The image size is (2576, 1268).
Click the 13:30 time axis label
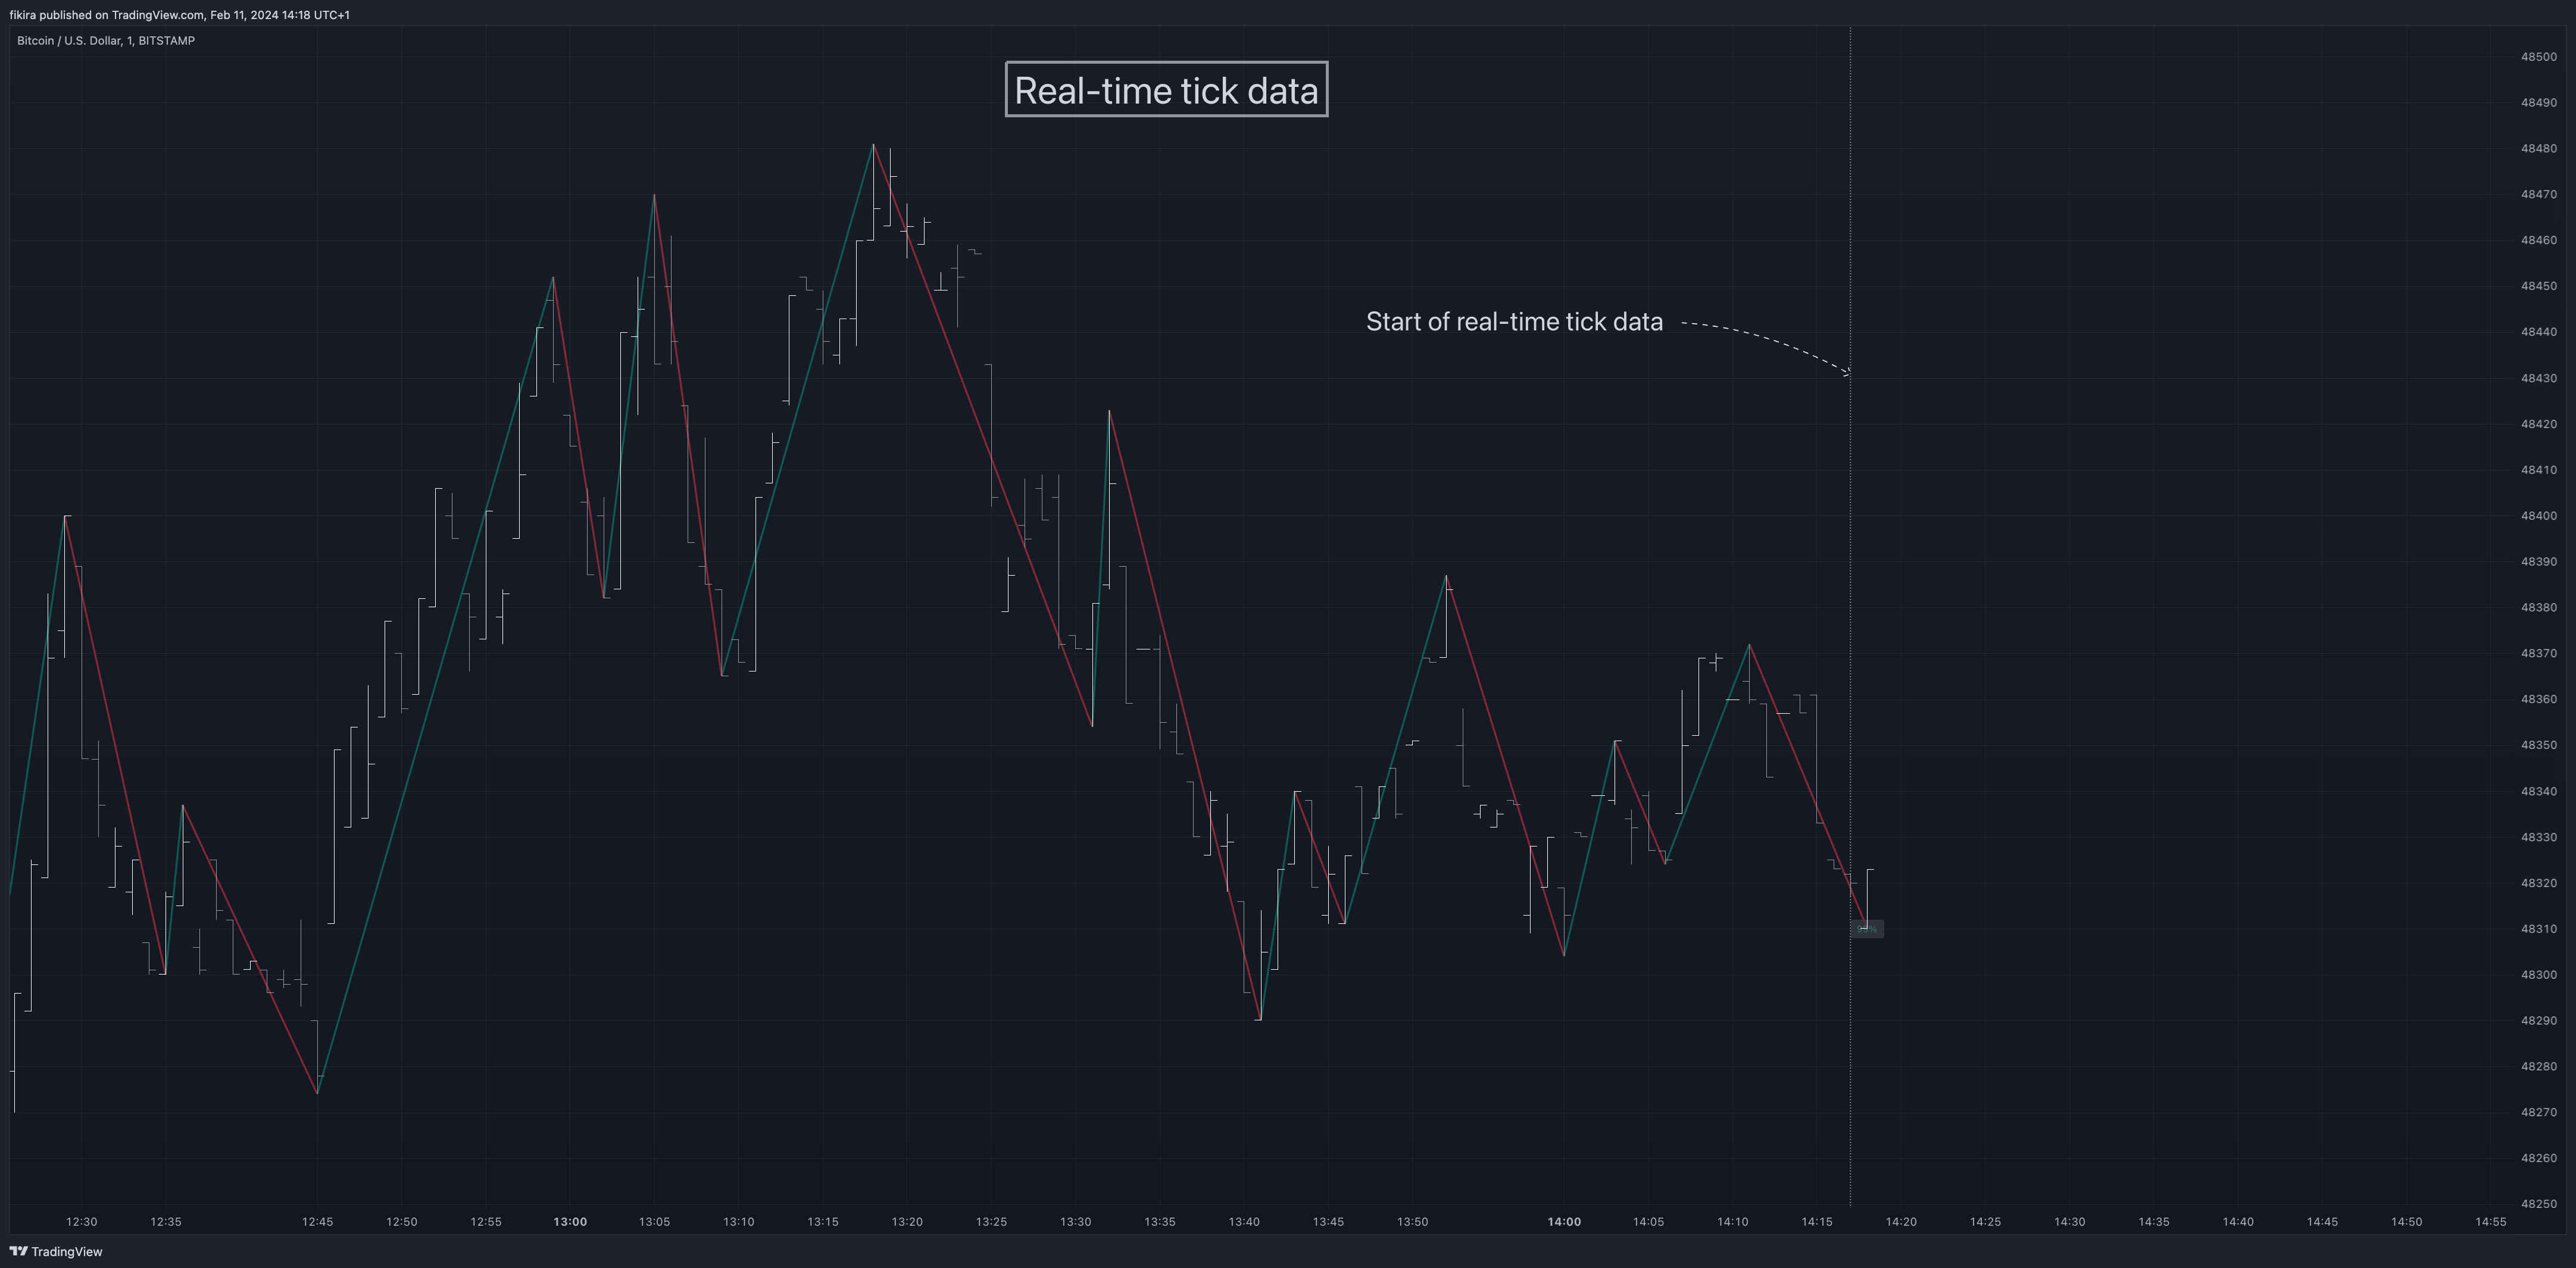point(1076,1222)
